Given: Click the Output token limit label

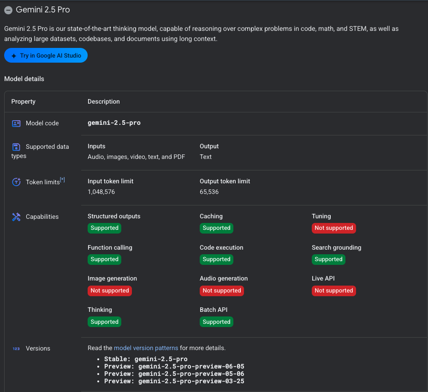Looking at the screenshot, I should click(x=225, y=181).
